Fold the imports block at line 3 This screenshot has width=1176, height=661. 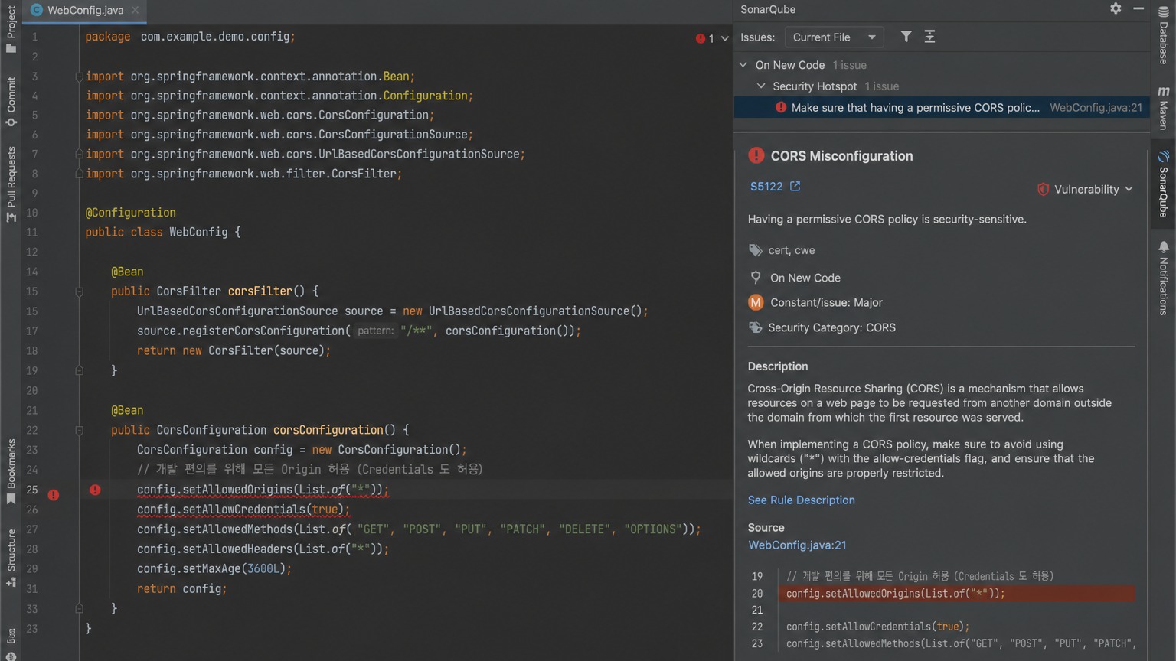79,77
